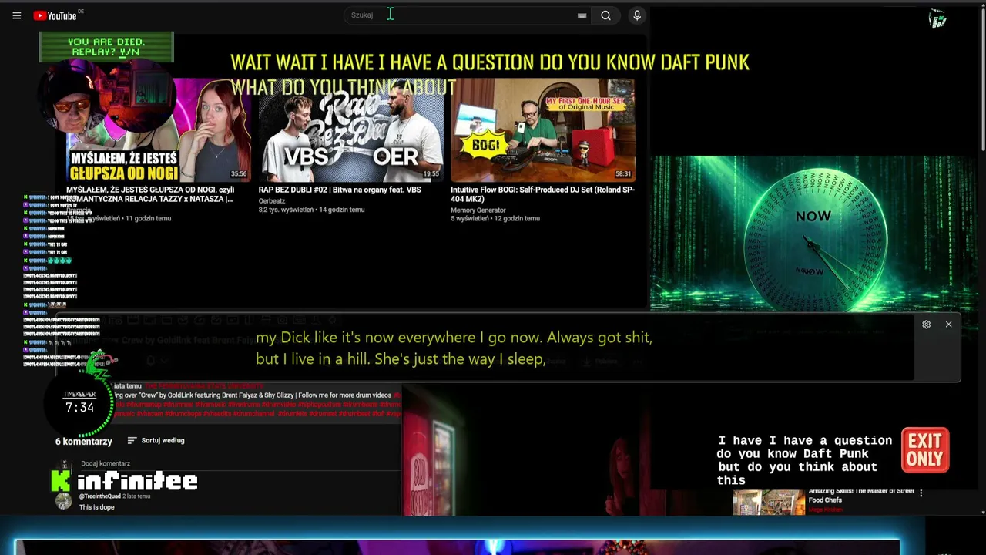
Task: Open the RAP BEZ DUBLI #02 thumbnail
Action: click(x=350, y=129)
